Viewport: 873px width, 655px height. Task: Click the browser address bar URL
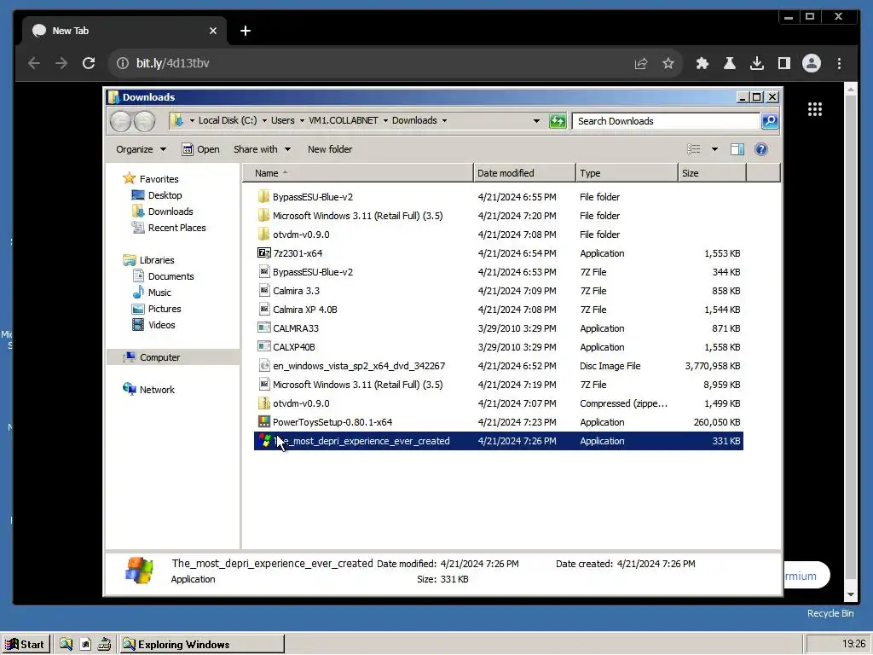[172, 63]
